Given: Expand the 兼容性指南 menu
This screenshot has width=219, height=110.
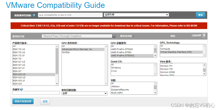Looking at the screenshot, I should click(x=127, y=36).
